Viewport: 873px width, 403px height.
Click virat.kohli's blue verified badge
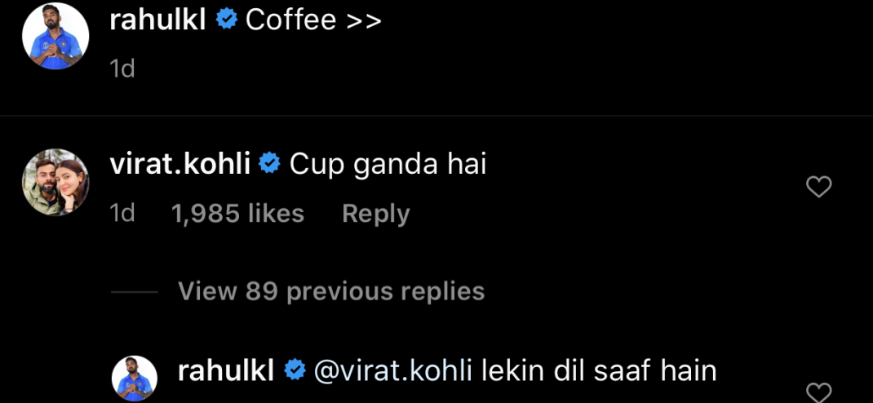click(x=269, y=165)
